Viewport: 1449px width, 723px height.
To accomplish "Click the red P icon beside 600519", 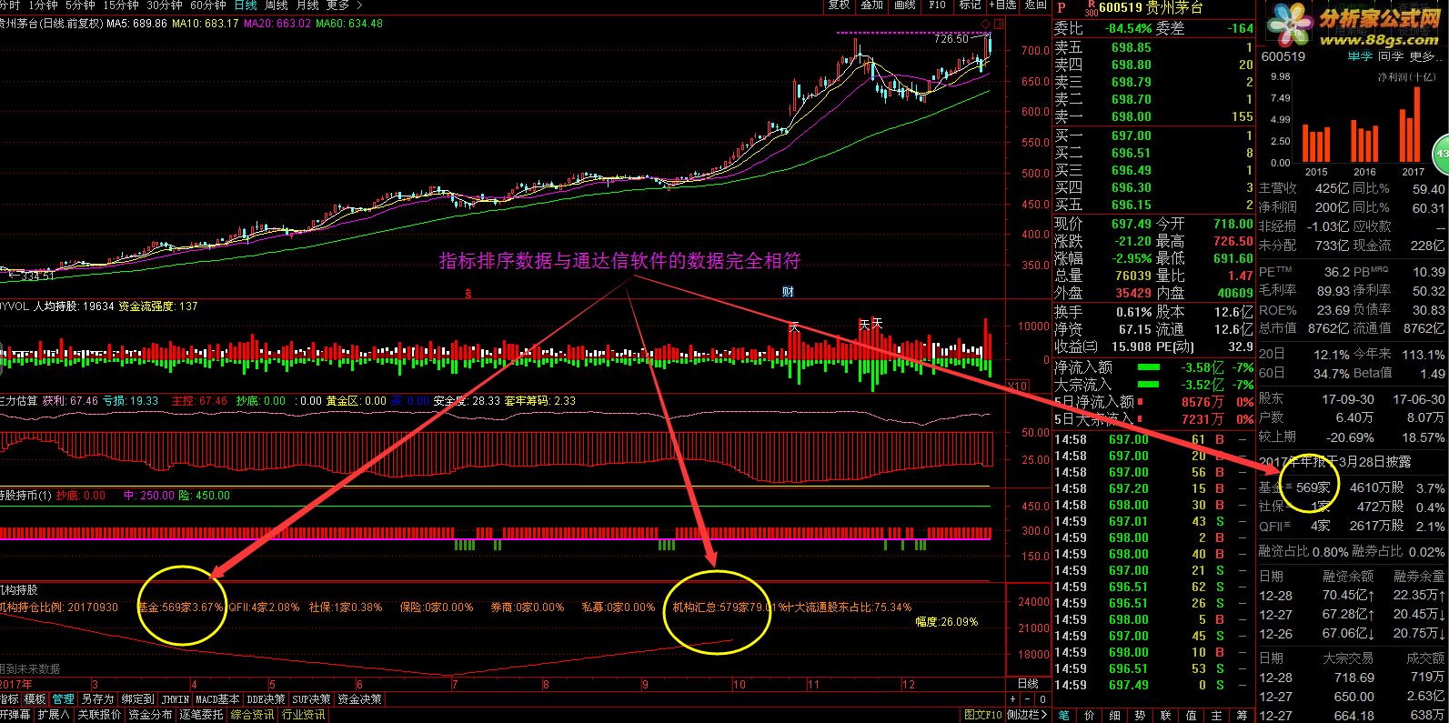I will 1061,8.
